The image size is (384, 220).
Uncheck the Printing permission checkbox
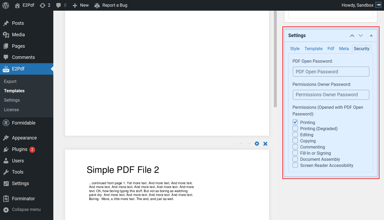pyautogui.click(x=295, y=122)
